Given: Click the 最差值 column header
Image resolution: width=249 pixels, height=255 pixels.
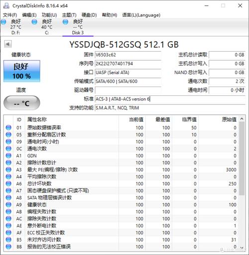Looking at the screenshot, I should (x=159, y=119).
